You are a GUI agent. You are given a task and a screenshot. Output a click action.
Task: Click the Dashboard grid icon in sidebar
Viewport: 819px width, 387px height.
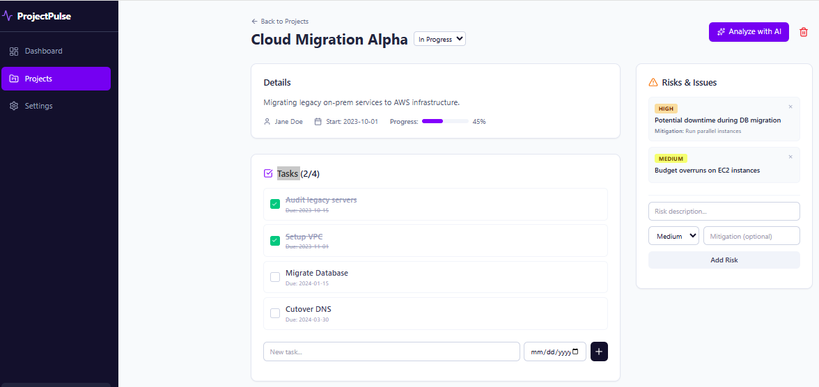point(14,52)
